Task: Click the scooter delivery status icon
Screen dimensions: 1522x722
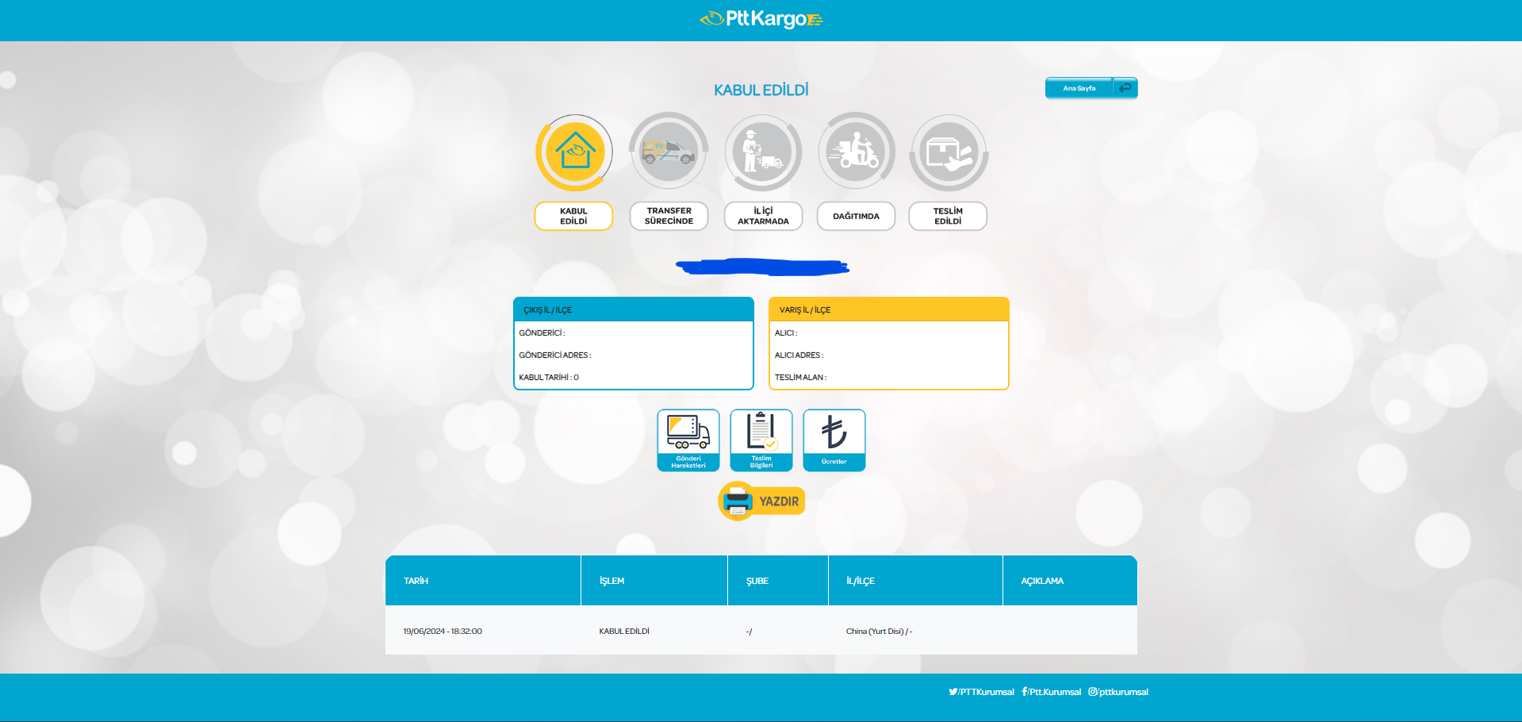Action: click(x=857, y=152)
